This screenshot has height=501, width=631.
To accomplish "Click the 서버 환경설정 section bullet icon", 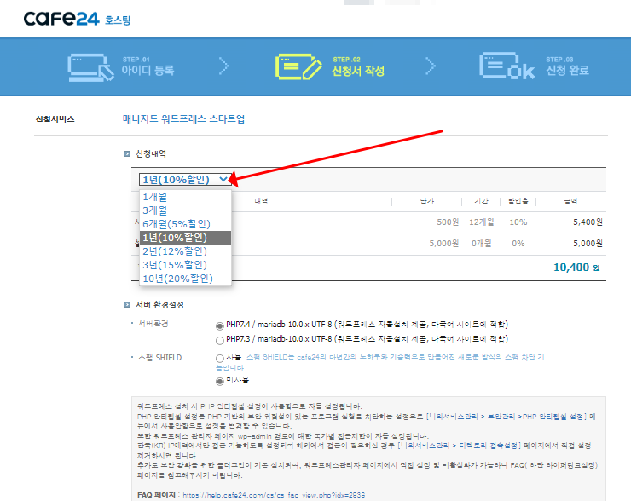I will (x=127, y=305).
